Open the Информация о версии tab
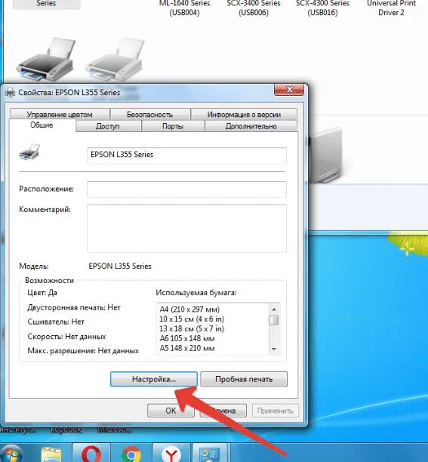The image size is (428, 462). [x=244, y=114]
